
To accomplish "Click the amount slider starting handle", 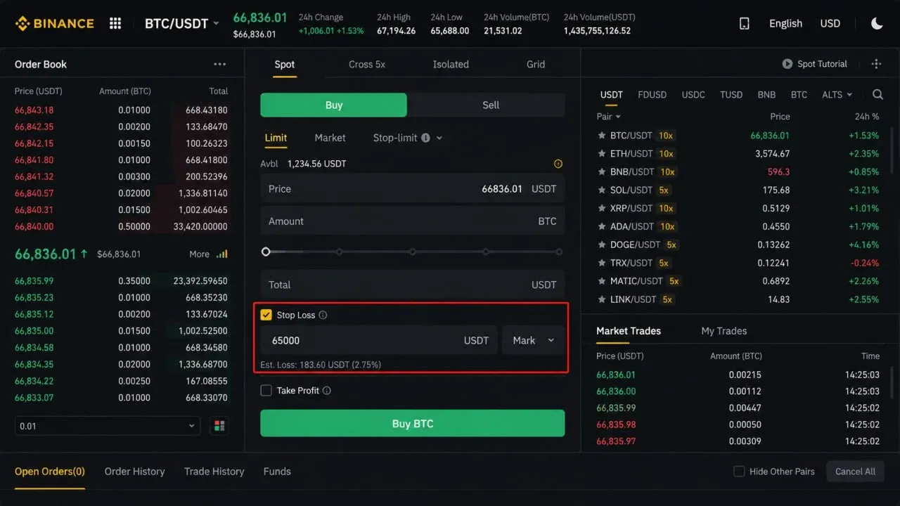I will 266,252.
